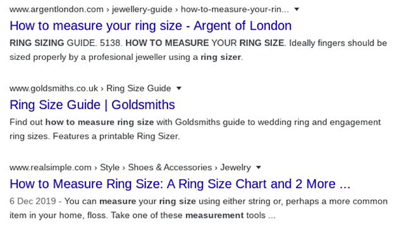Expand the dropdown arrow beside the argentlondon.com URL
Image resolution: width=411 pixels, height=231 pixels.
[x=297, y=9]
